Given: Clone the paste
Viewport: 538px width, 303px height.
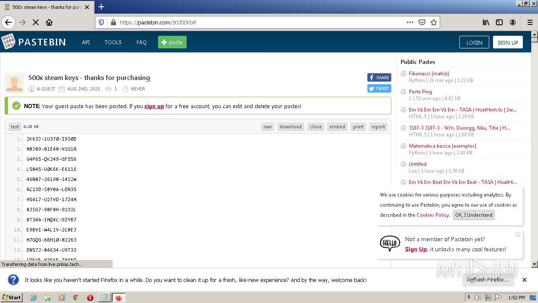Looking at the screenshot, I should pyautogui.click(x=316, y=127).
